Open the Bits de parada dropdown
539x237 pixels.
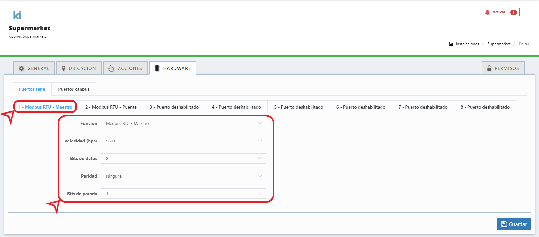click(x=183, y=194)
